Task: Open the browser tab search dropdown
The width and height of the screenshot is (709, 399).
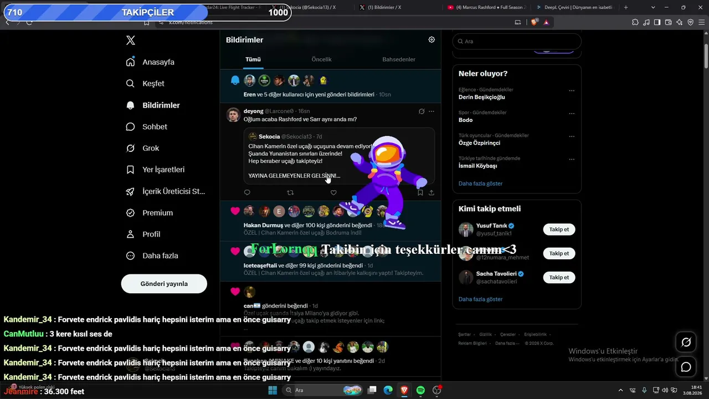Action: click(x=653, y=7)
